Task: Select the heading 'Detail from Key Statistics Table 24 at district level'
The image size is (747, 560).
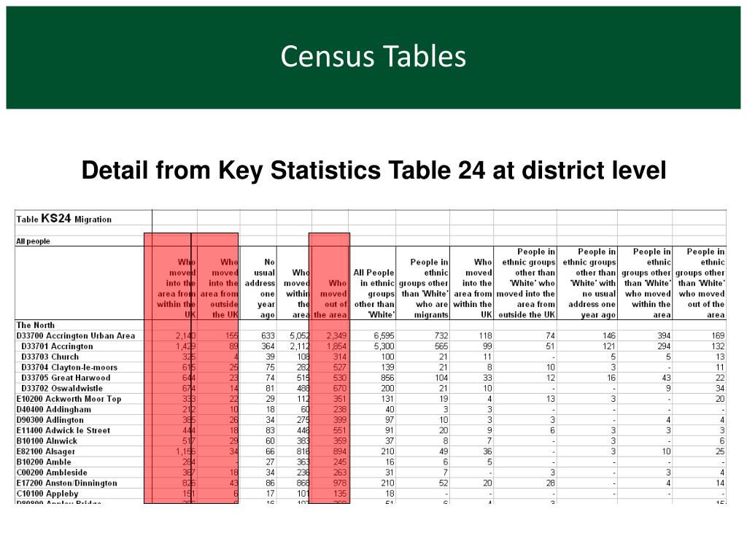Action: [373, 170]
